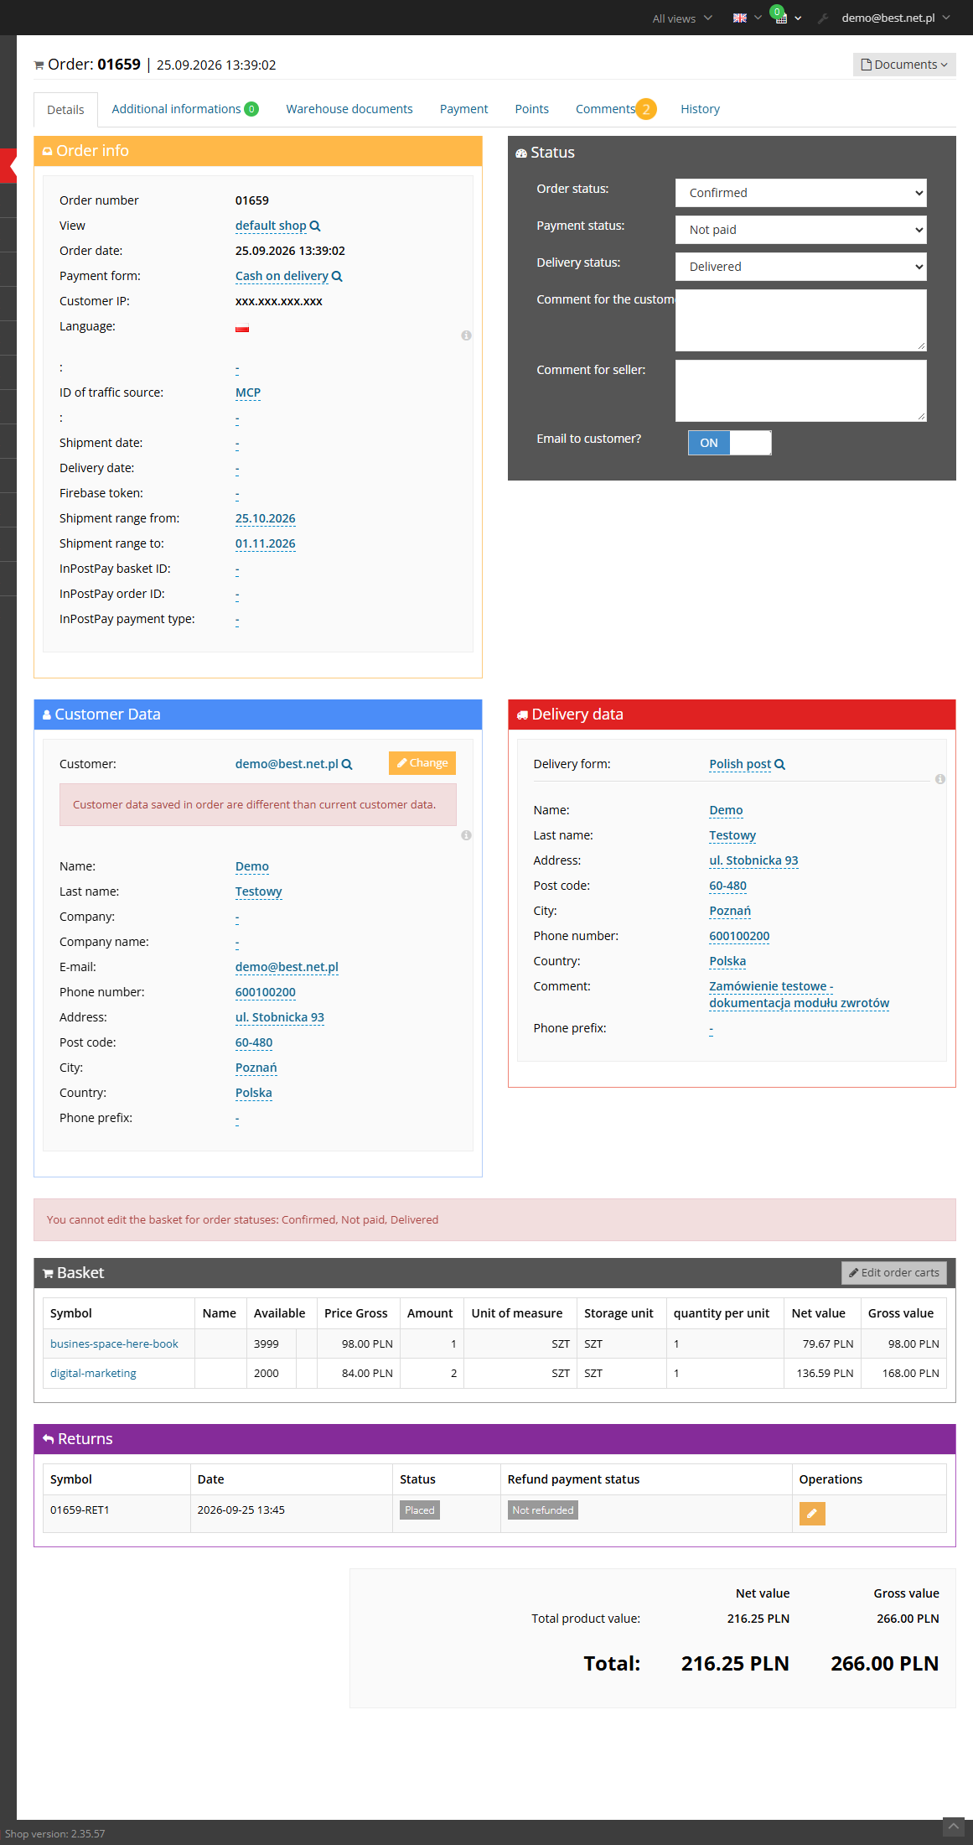Edit the customer Last name Testowy
Viewport: 973px width, 1845px height.
pos(259,891)
